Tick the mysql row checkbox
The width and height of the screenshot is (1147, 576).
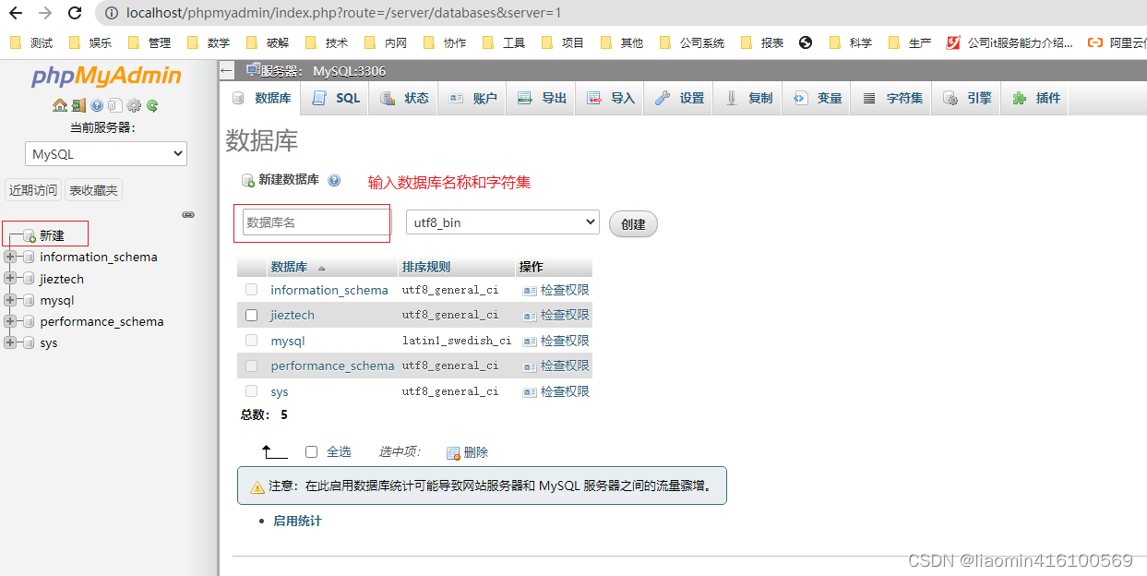251,341
